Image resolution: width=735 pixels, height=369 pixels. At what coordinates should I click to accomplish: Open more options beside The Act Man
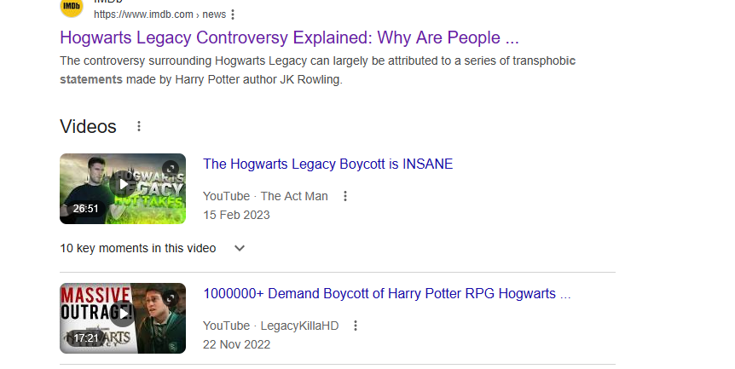tap(345, 196)
